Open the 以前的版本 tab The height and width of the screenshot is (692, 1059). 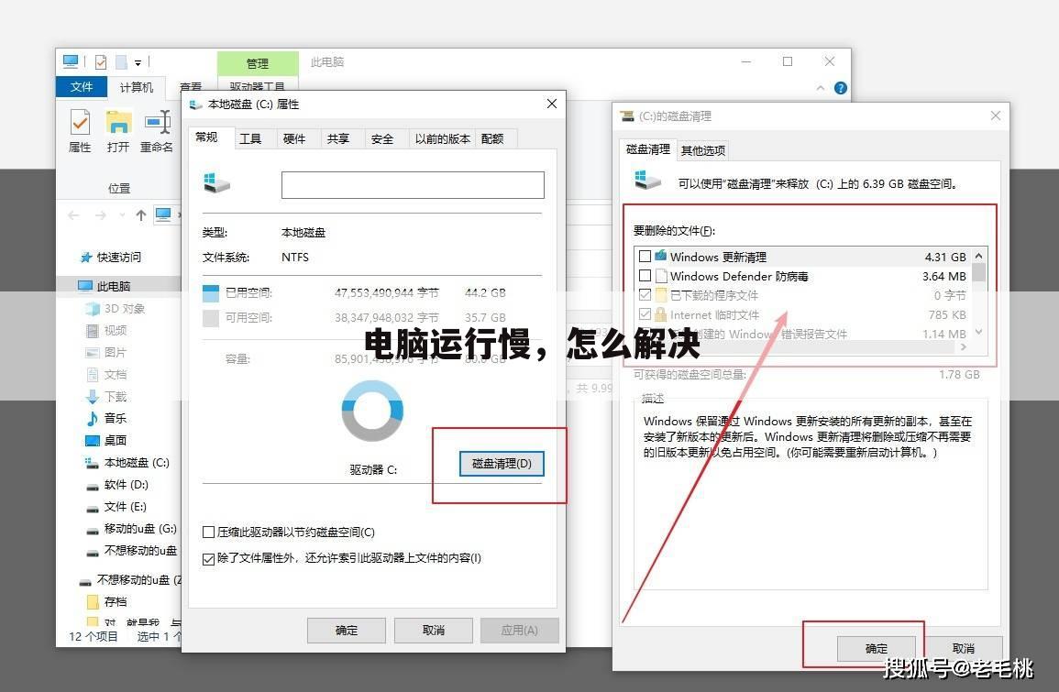pos(442,138)
